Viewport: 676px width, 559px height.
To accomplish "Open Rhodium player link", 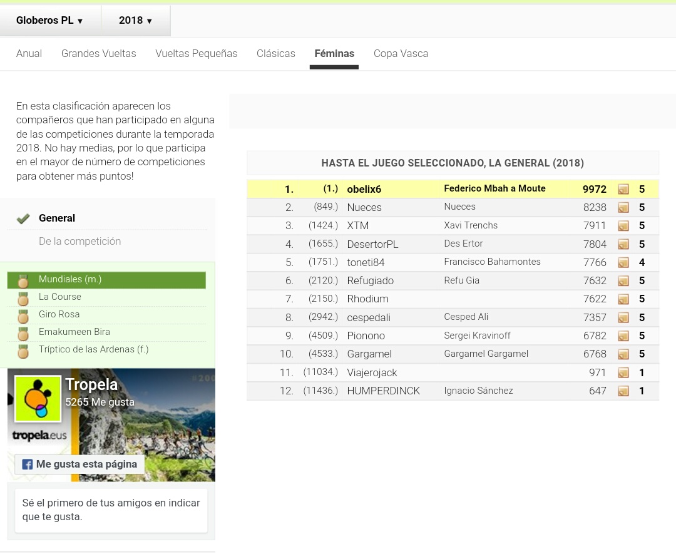I will coord(368,299).
